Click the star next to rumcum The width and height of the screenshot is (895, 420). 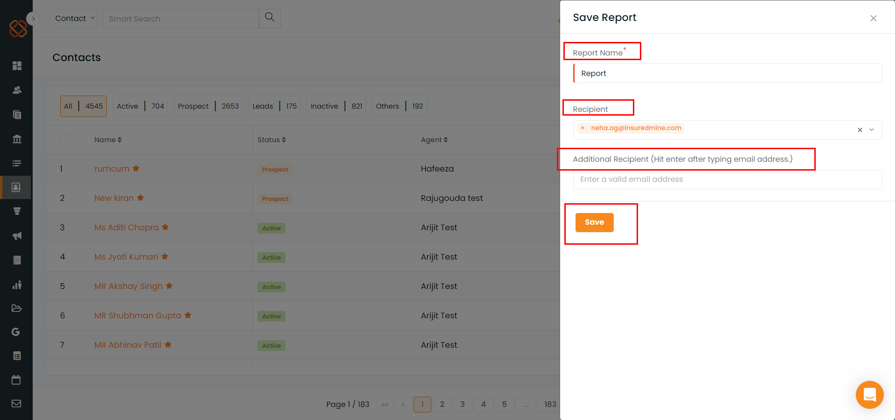coord(136,168)
